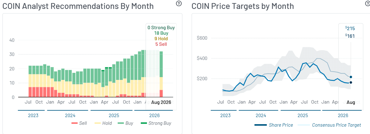Select 2025 year label in recommendations chart
Viewport: 370px width, 134px height.
[114, 116]
